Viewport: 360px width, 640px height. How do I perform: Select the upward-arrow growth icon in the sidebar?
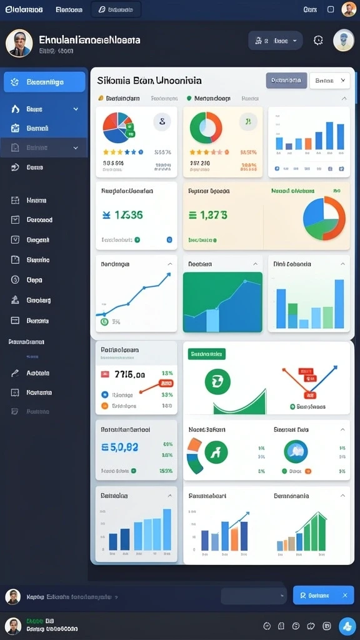coord(15,300)
